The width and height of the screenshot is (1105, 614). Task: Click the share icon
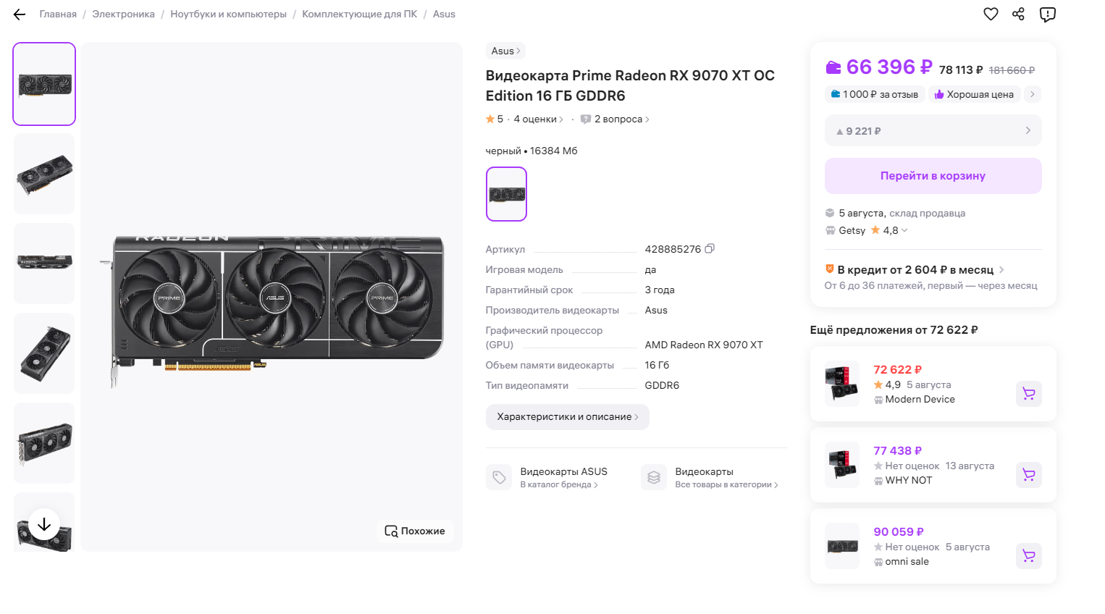pos(1018,14)
